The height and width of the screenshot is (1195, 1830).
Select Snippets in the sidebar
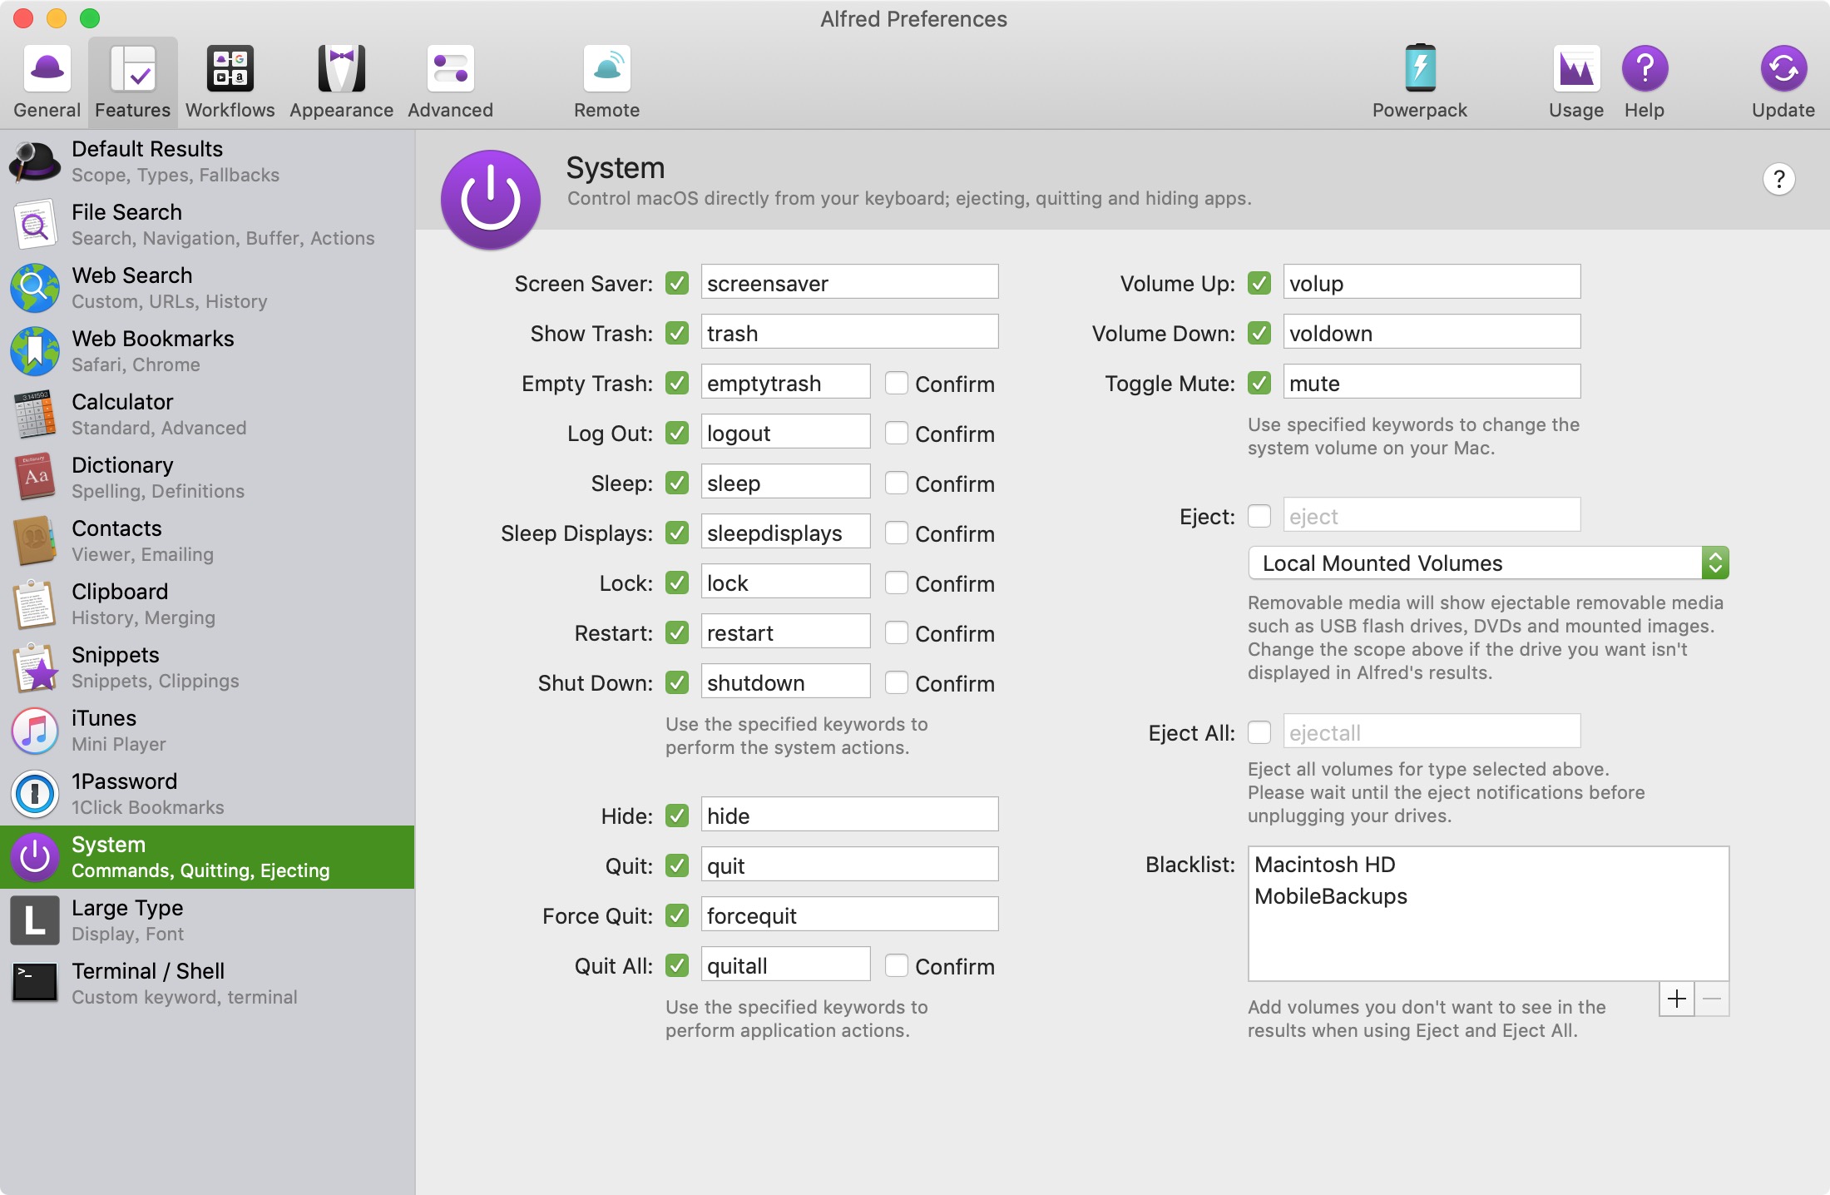pos(207,667)
